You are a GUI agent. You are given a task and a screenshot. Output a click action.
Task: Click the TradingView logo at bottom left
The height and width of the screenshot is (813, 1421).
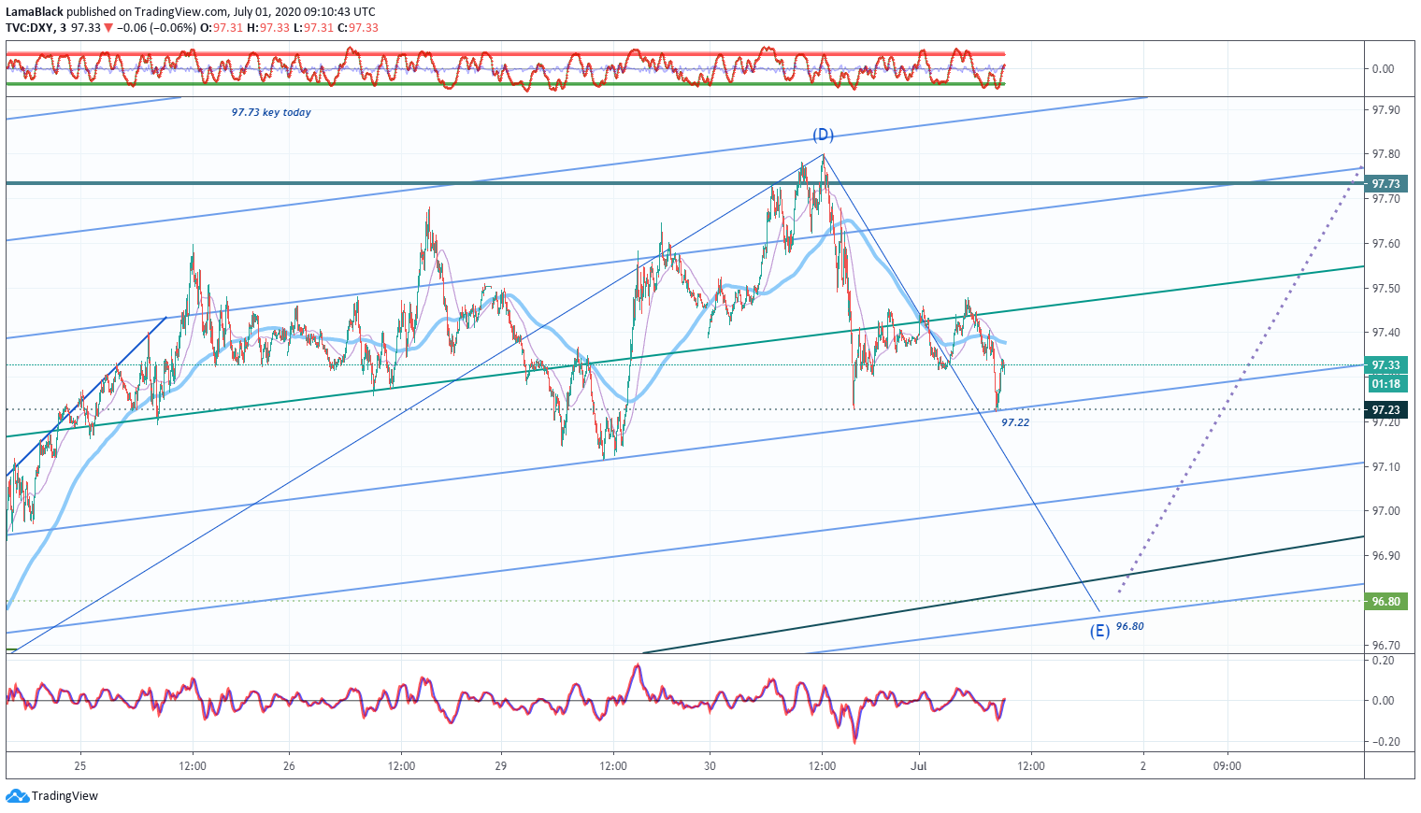click(51, 796)
